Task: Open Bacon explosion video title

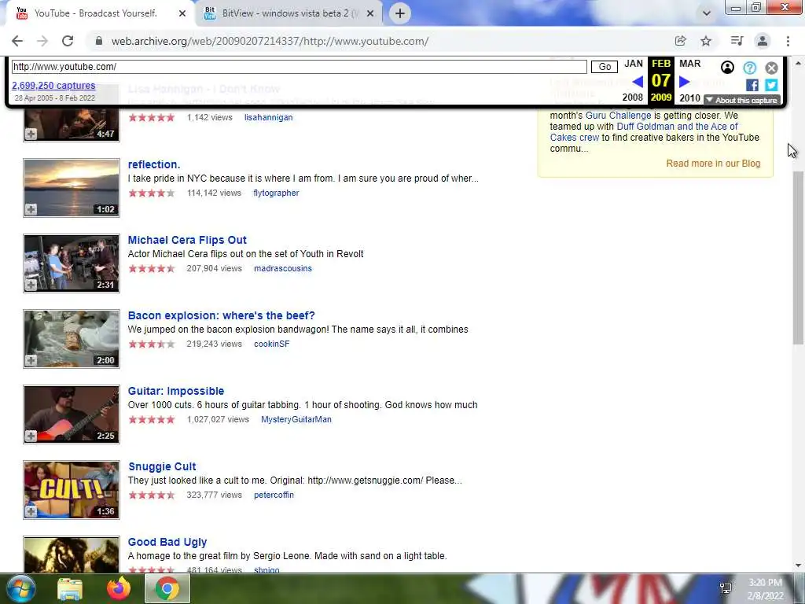Action: [221, 315]
